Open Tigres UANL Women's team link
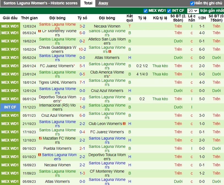 57,82
